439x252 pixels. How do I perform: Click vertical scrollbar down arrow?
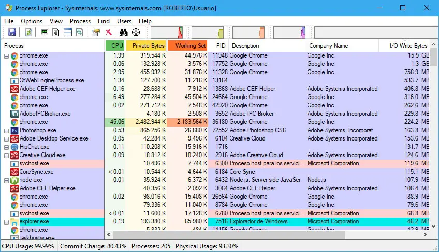pos(433,226)
